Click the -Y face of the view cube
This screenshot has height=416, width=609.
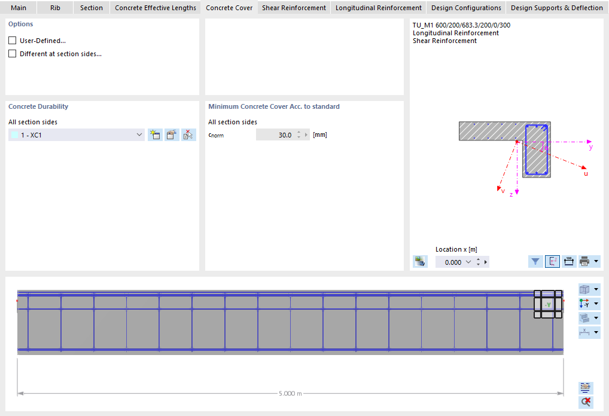coord(548,305)
